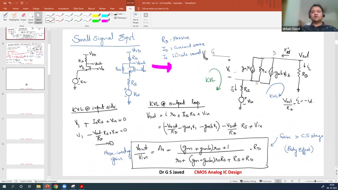Open the ink Color dropdown

(119, 14)
